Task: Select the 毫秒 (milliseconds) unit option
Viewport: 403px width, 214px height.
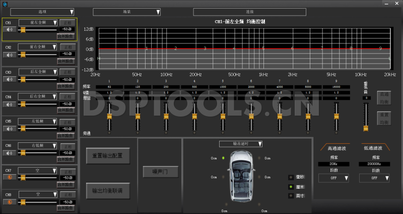Action: tap(291, 177)
